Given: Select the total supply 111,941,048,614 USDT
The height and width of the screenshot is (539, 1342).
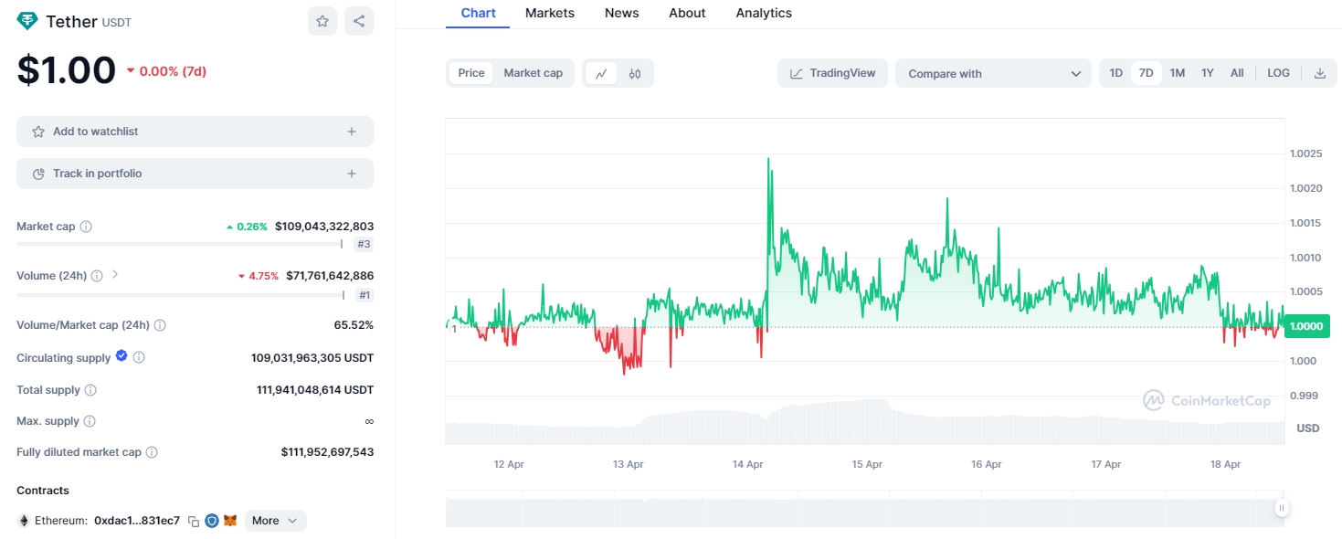Looking at the screenshot, I should (315, 390).
